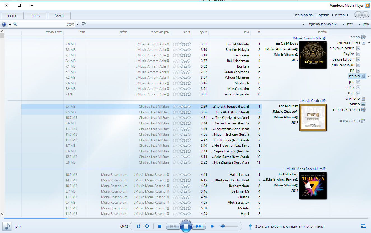Select the אמן (artist) view icon

[x=358, y=82]
